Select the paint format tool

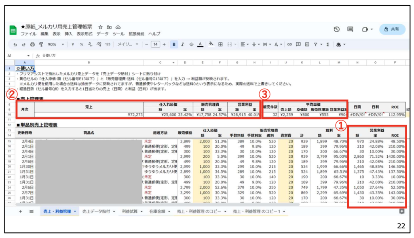(x=41, y=44)
